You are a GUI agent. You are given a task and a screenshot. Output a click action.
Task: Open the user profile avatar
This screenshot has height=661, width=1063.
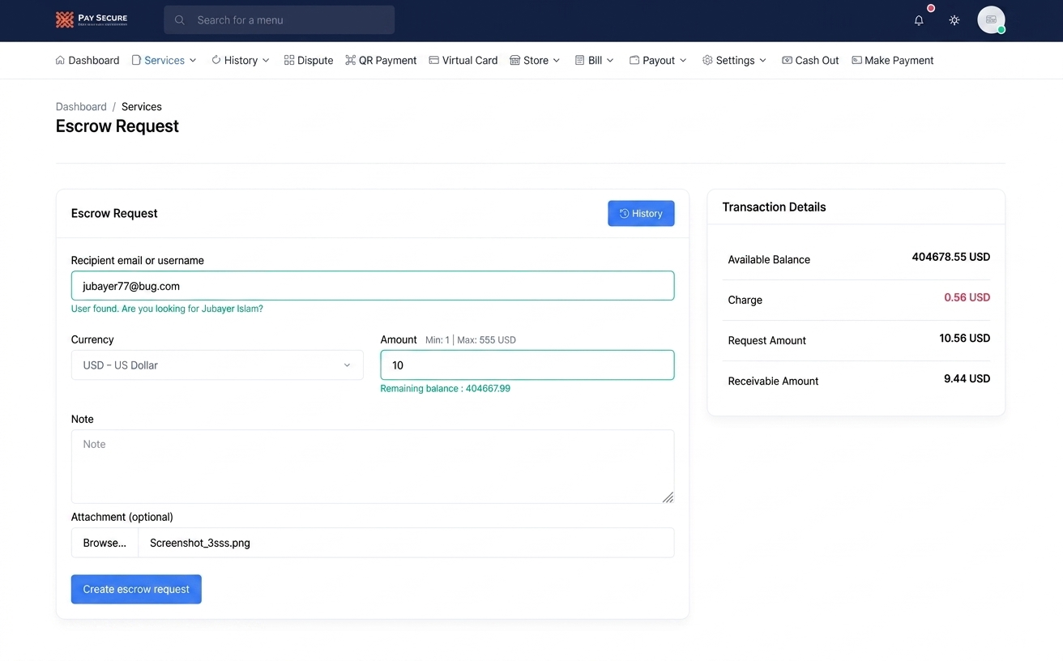click(x=991, y=19)
